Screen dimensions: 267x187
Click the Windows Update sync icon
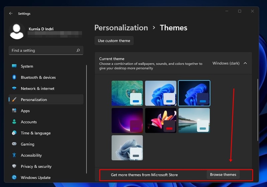[x=14, y=177]
